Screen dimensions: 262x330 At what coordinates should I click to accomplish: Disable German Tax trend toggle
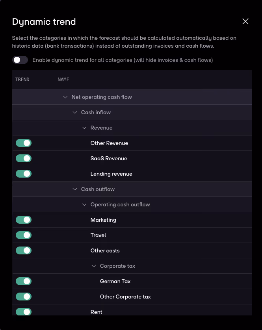coord(24,281)
